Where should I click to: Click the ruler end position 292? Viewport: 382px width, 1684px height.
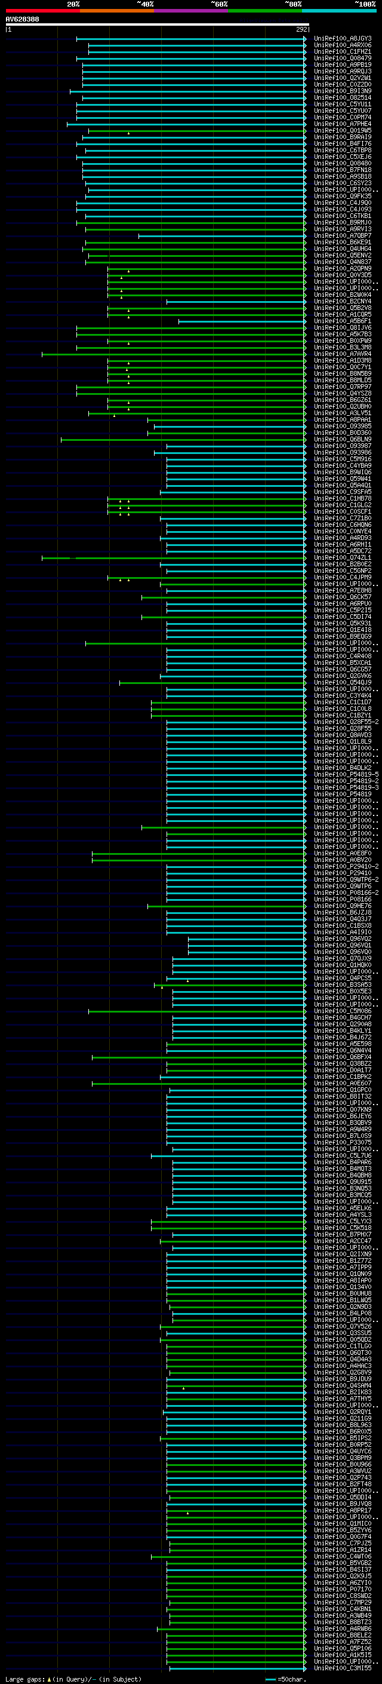(301, 29)
